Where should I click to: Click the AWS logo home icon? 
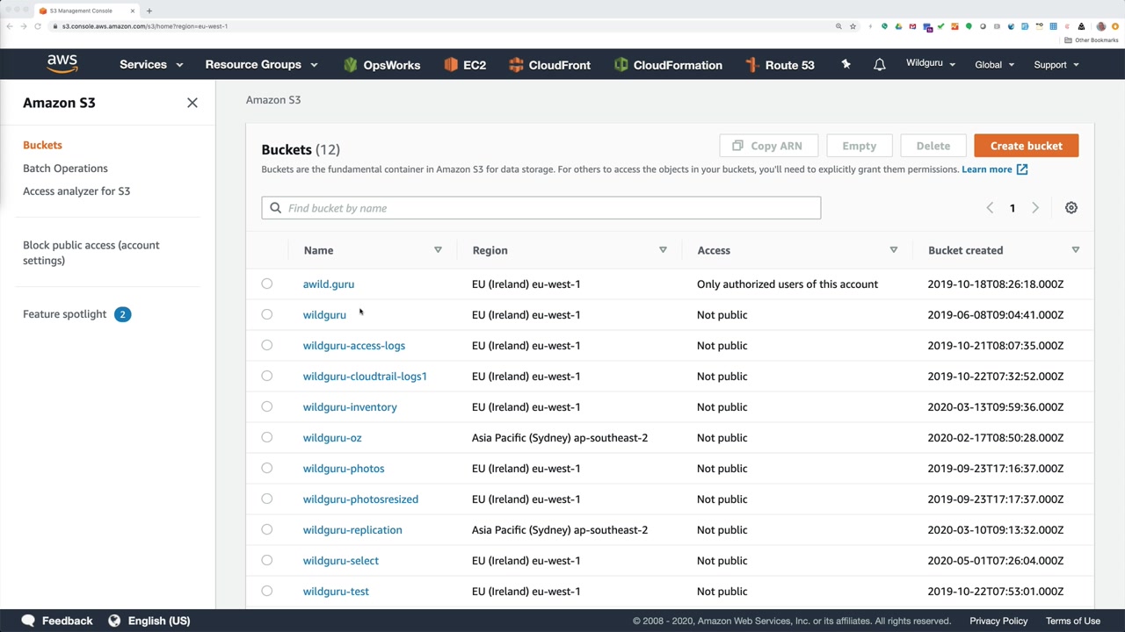(x=62, y=64)
